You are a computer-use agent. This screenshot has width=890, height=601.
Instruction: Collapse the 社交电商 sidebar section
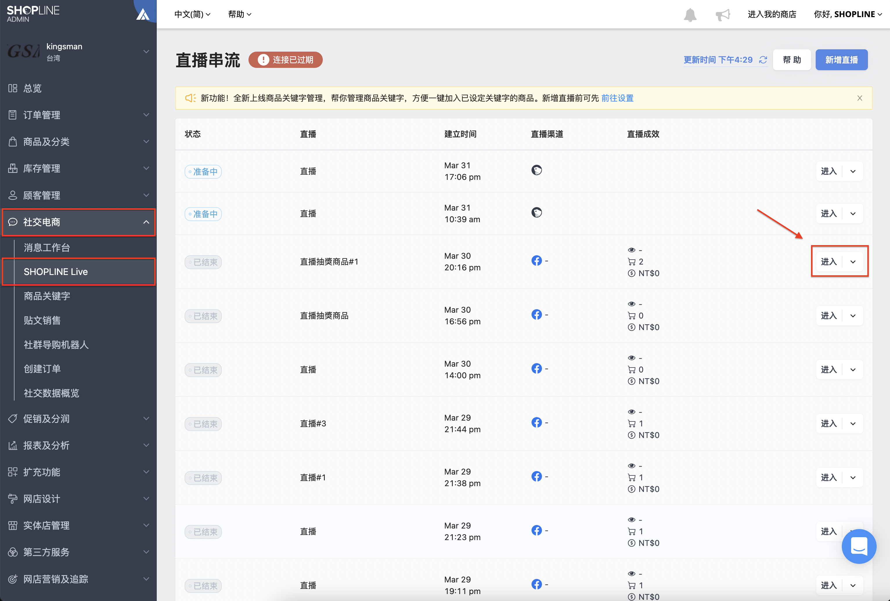(78, 222)
